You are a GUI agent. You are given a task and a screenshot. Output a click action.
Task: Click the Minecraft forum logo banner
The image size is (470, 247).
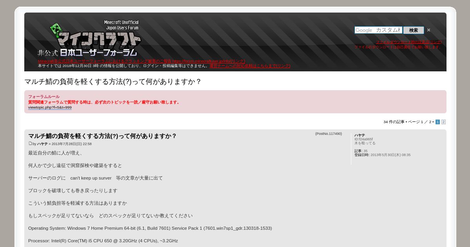pos(89,38)
